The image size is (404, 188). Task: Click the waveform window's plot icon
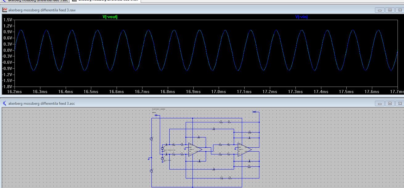(x=5, y=10)
